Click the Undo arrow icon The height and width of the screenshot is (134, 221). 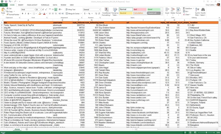(10, 1)
